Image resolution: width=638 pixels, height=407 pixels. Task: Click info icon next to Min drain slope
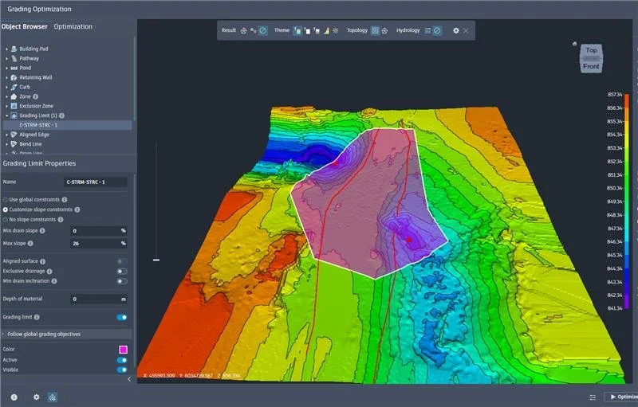tap(42, 231)
